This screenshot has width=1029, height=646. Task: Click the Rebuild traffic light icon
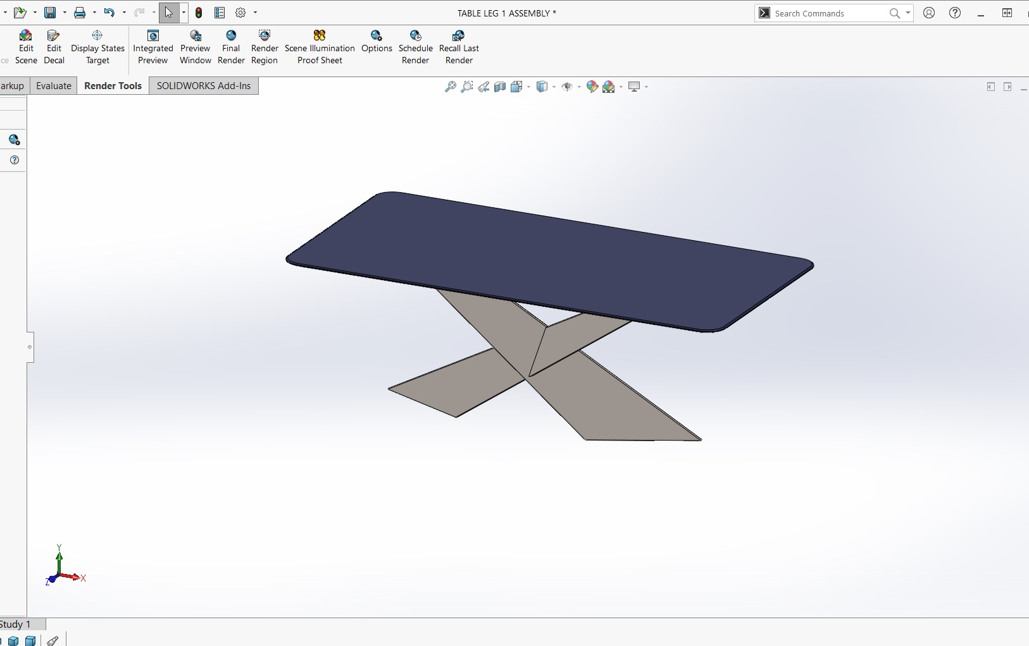[x=199, y=13]
